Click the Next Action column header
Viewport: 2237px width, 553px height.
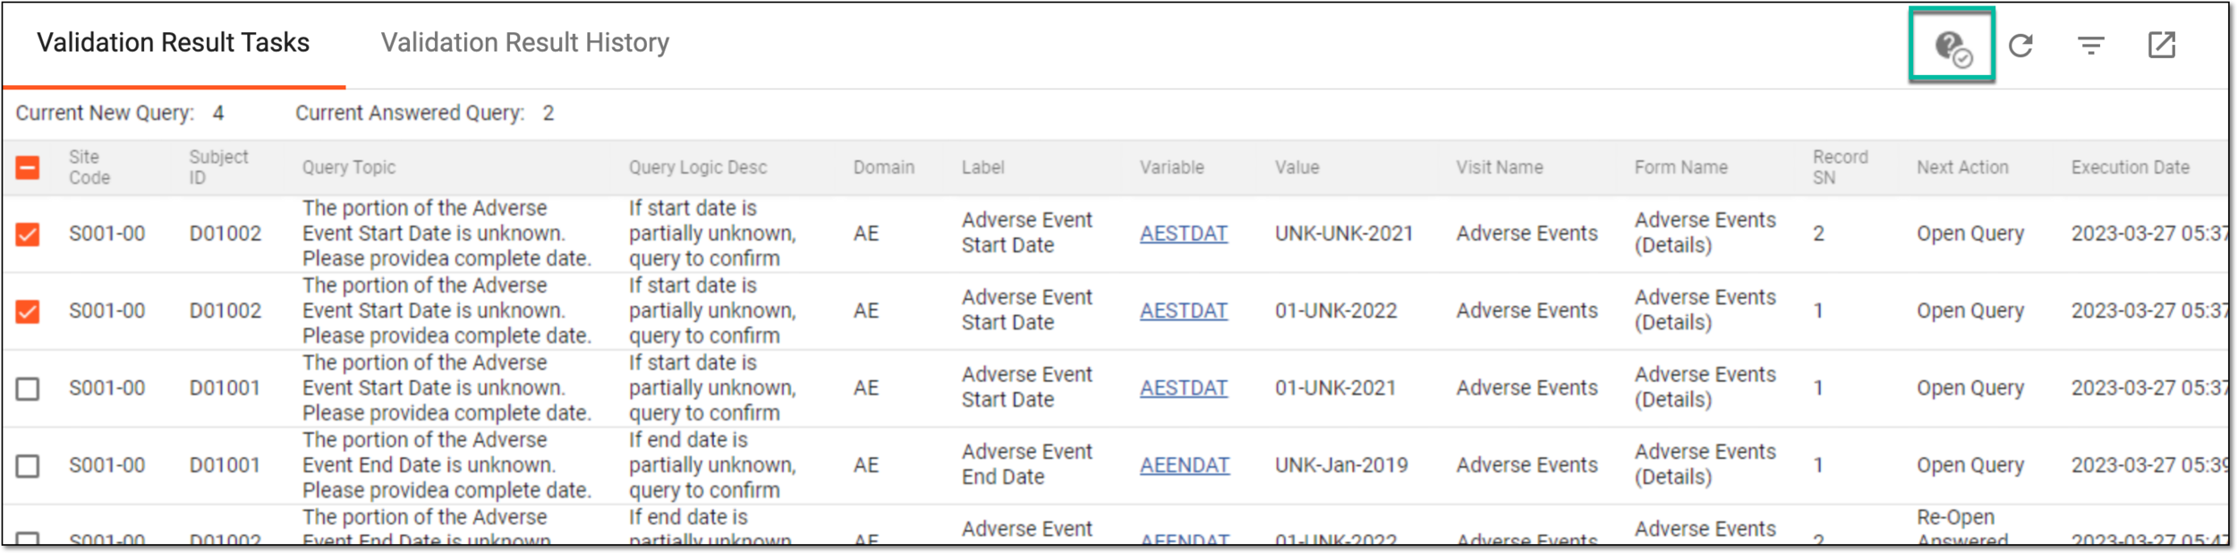point(1962,167)
